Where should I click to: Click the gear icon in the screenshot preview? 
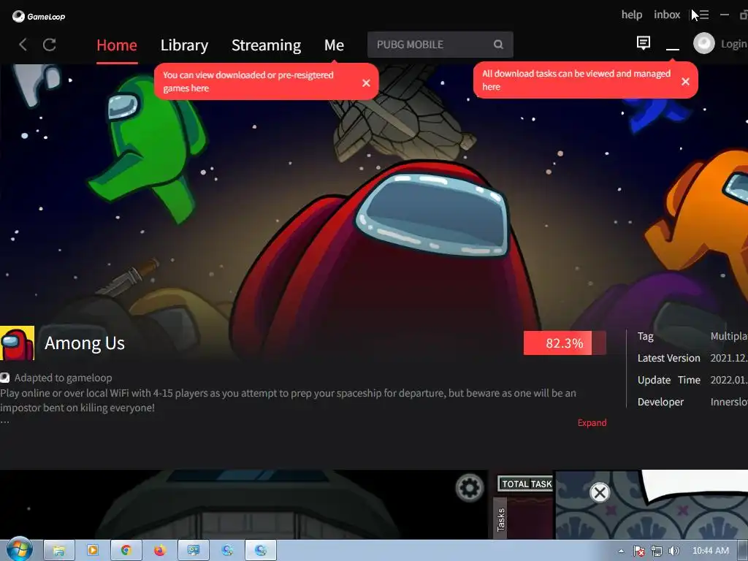(470, 487)
